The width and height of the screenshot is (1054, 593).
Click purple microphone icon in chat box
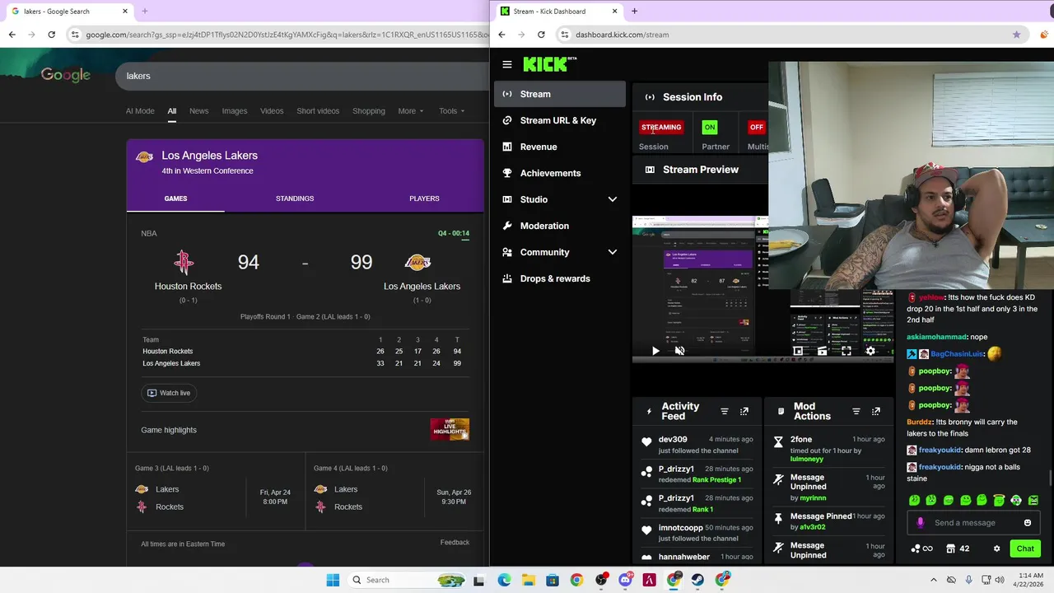921,522
